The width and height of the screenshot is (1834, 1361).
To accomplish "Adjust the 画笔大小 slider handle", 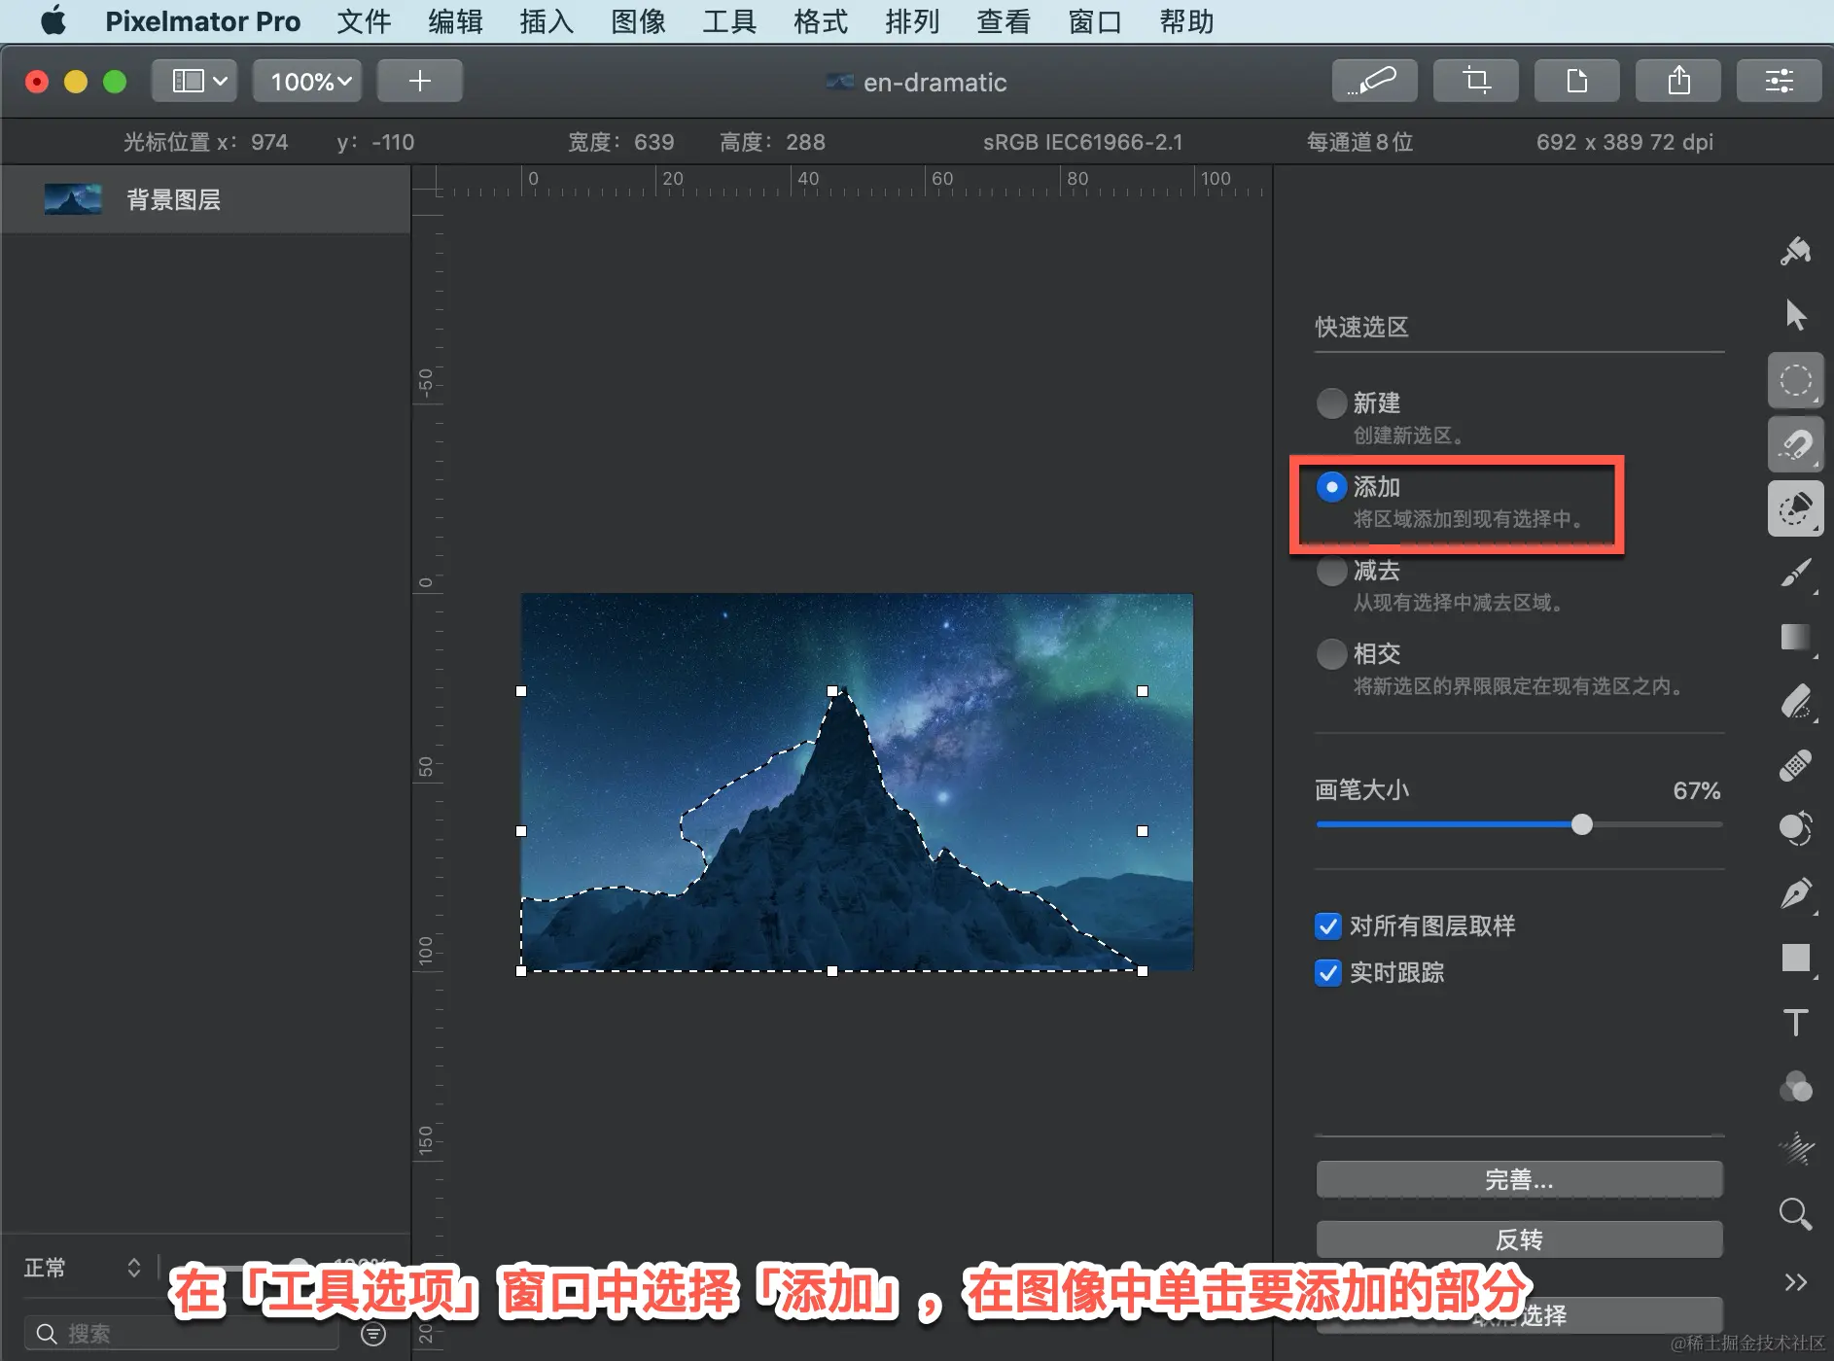I will (x=1582, y=824).
